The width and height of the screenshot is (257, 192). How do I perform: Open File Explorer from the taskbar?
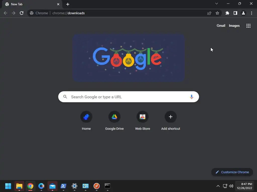coord(19,186)
